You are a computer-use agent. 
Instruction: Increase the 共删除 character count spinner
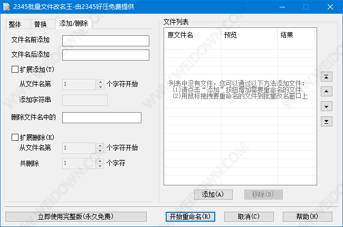(x=100, y=161)
